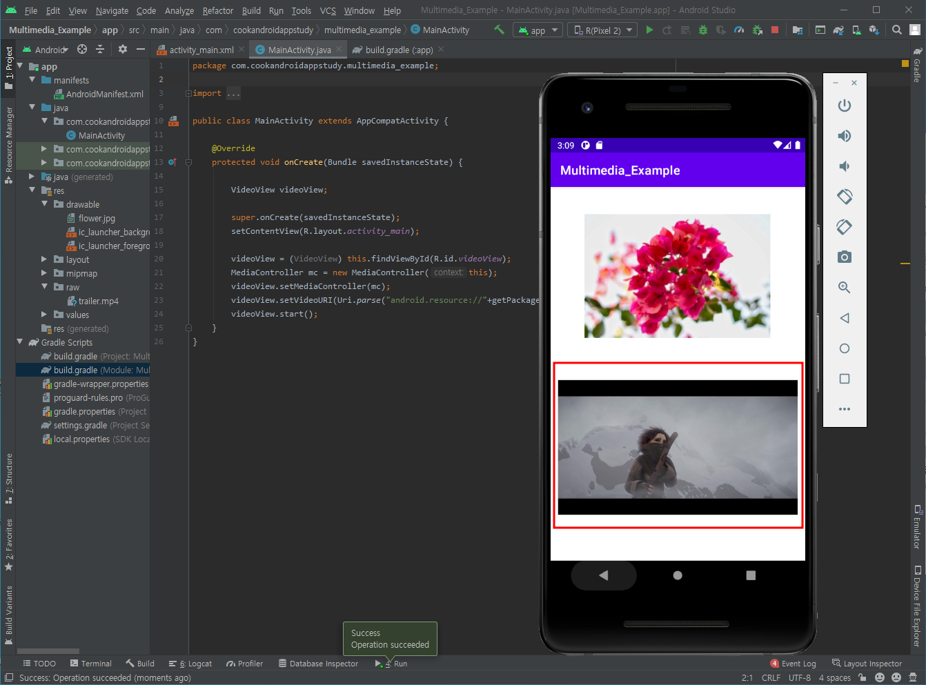Click the select opened file target icon
This screenshot has height=685, width=926.
coord(82,49)
